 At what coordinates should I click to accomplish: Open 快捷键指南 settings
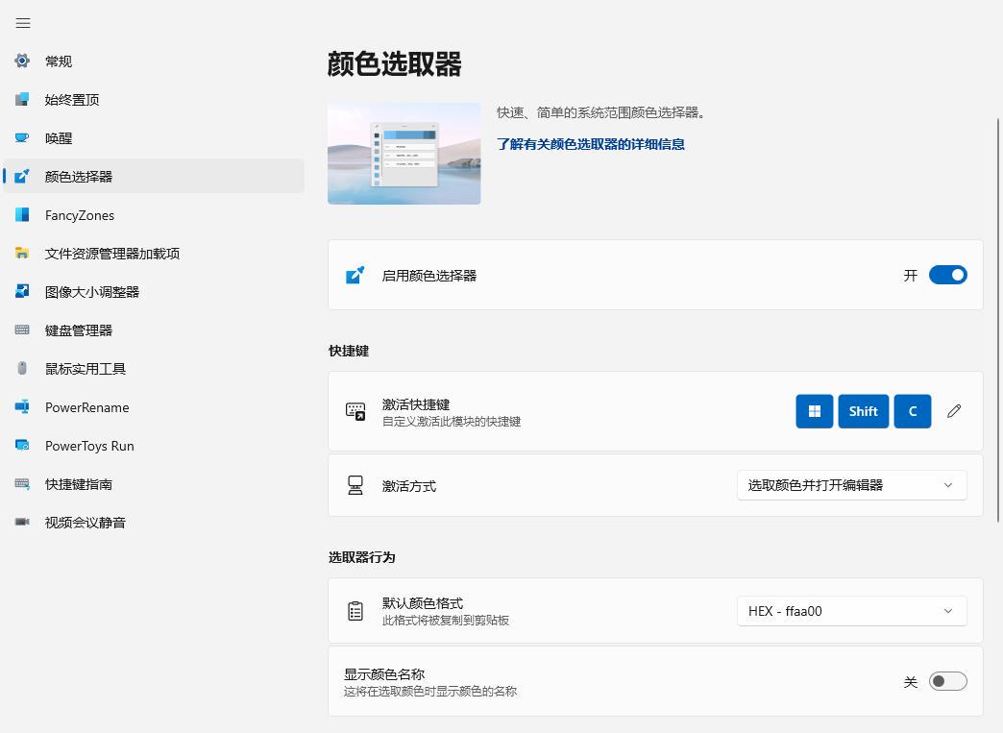(154, 483)
